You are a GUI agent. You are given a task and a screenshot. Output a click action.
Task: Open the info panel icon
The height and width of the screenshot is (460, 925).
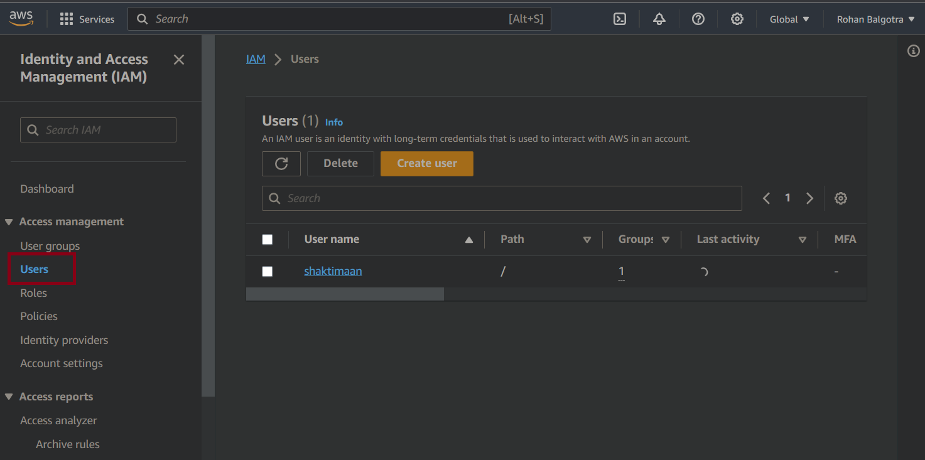pyautogui.click(x=914, y=51)
